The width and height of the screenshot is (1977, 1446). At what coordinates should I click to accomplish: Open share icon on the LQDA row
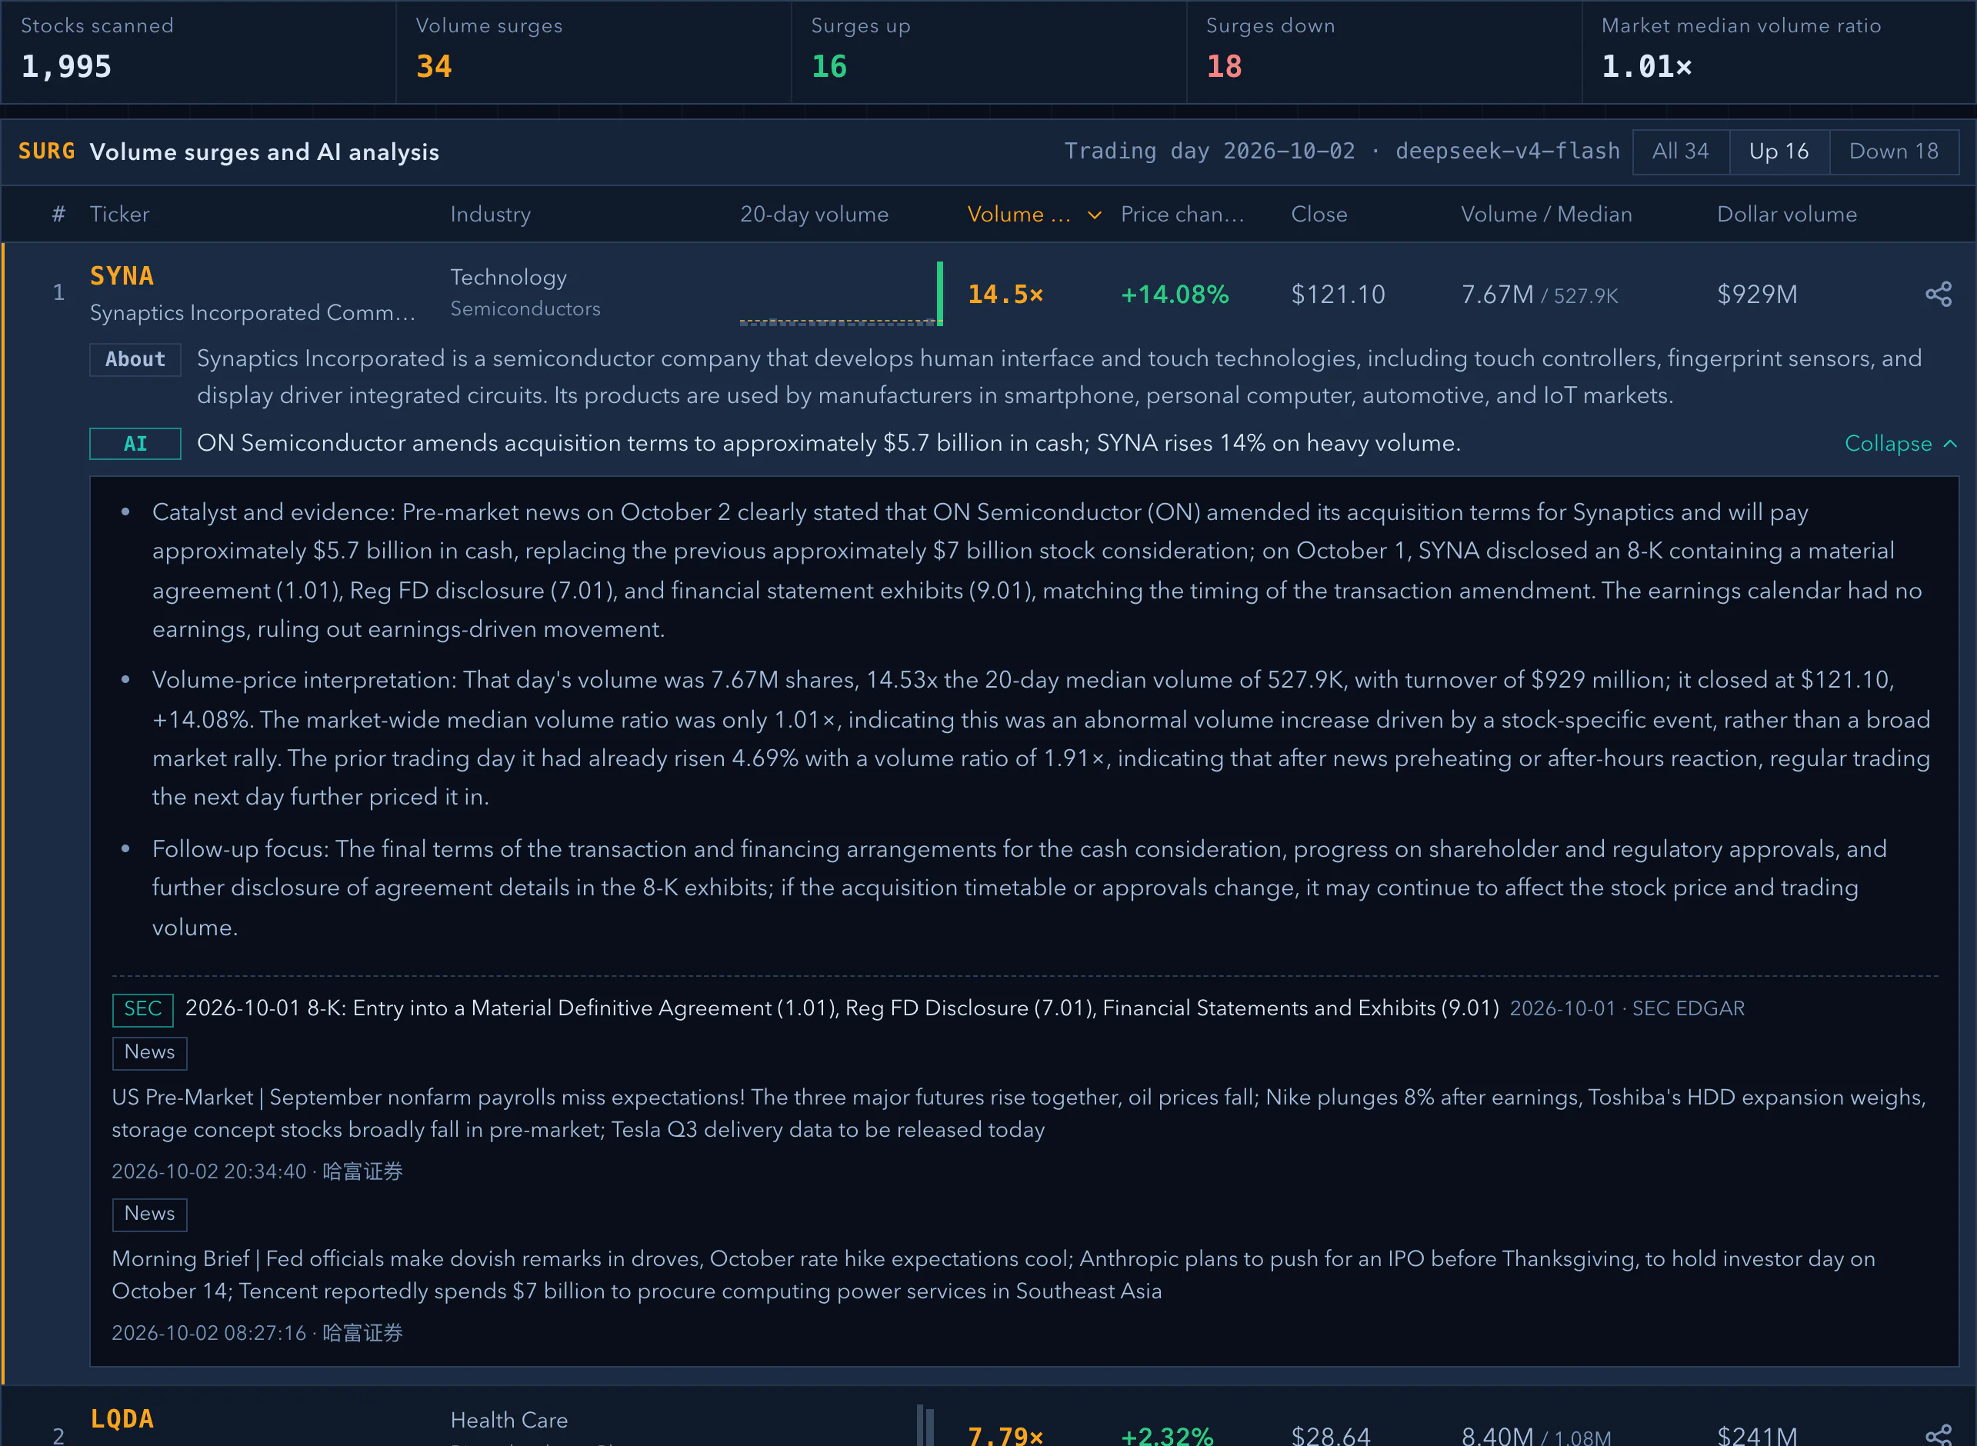[x=1938, y=1434]
